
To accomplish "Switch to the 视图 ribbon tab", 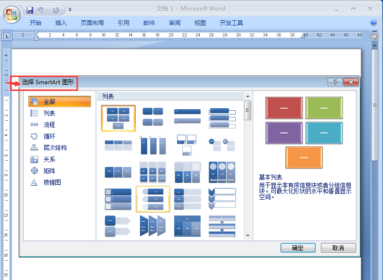I will pos(200,23).
